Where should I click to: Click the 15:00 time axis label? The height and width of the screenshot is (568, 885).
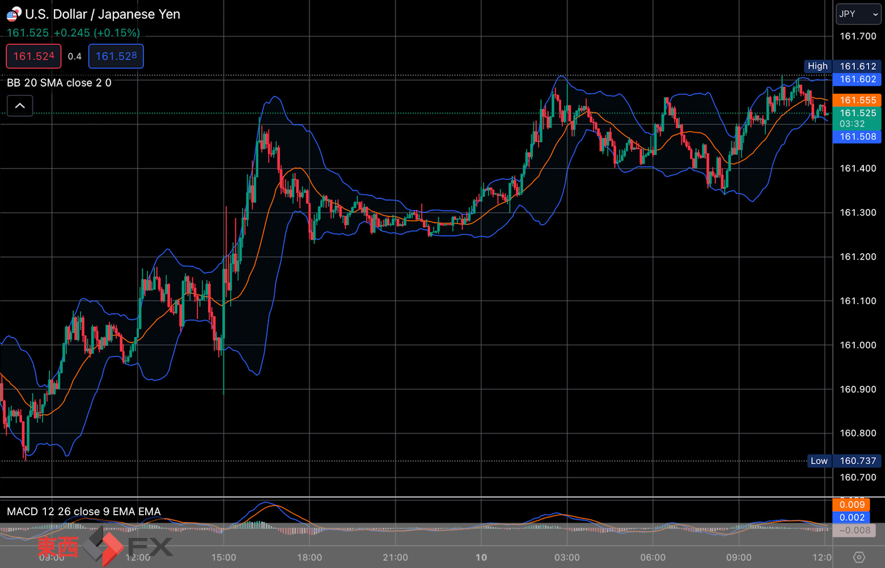(x=223, y=557)
